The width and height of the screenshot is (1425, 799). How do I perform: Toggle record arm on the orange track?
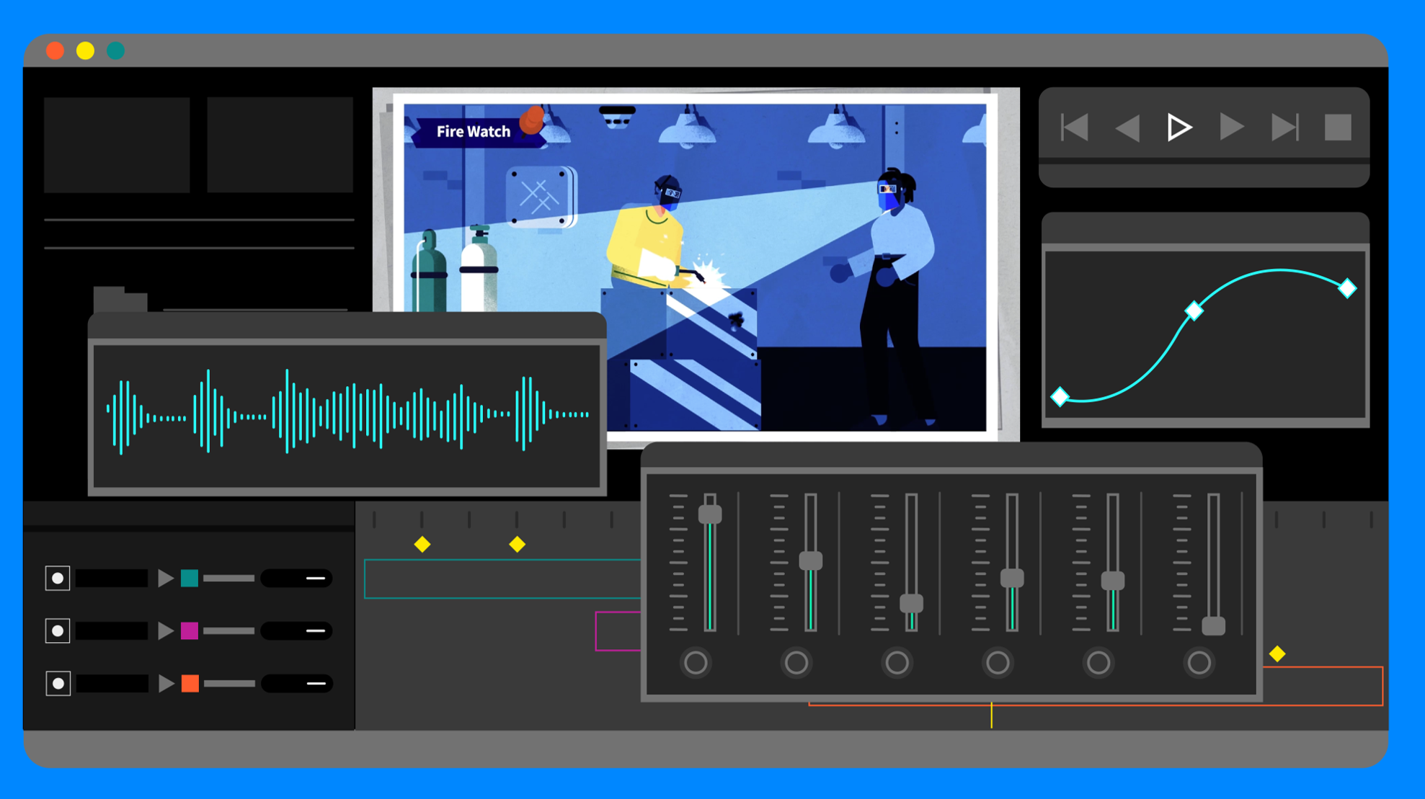[x=58, y=683]
